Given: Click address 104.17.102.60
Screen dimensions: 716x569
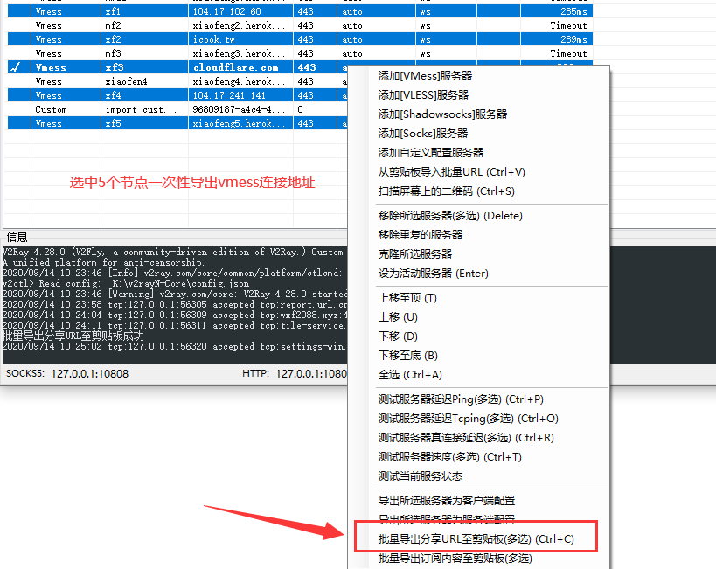Looking at the screenshot, I should tap(227, 12).
